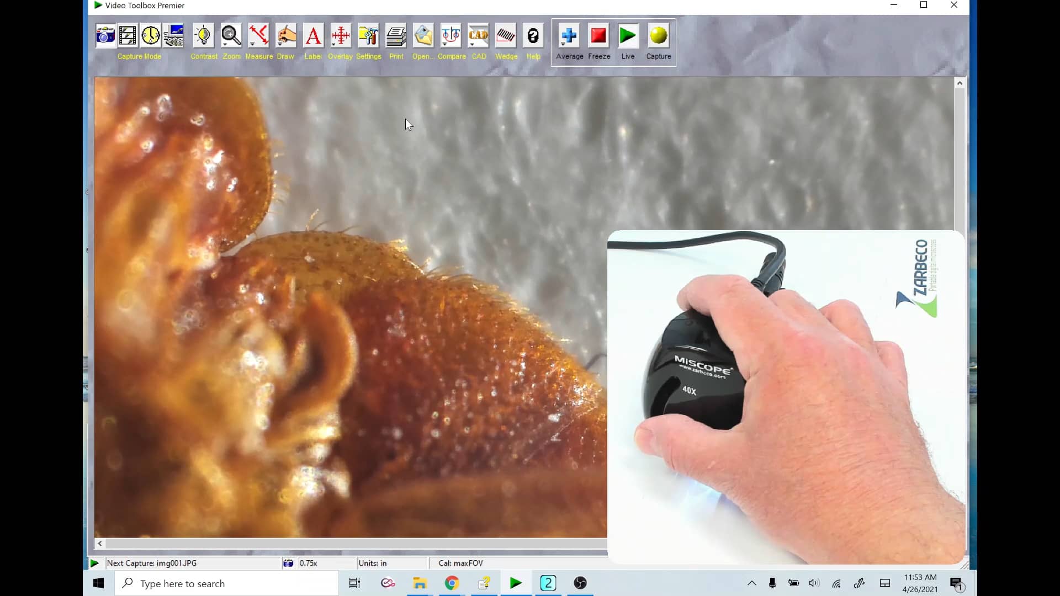Viewport: 1060px width, 596px height.
Task: Click the Average blue plus button
Action: click(x=569, y=36)
